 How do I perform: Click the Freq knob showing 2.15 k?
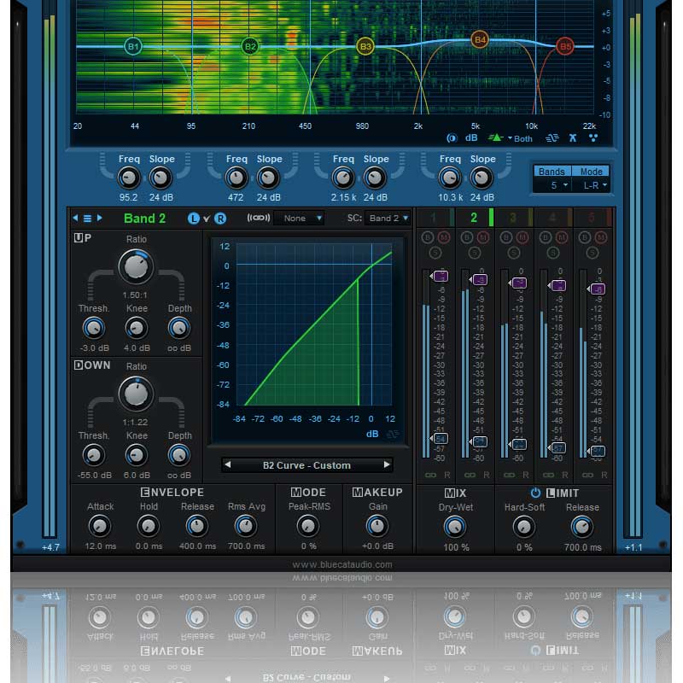point(343,178)
